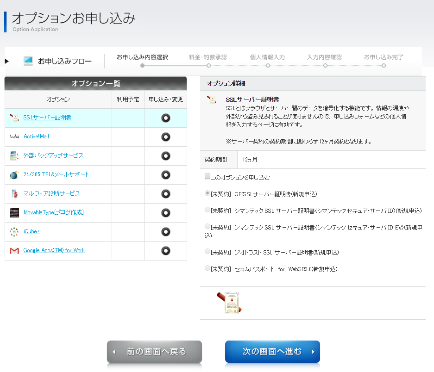Image resolution: width=434 pixels, height=372 pixels.
Task: Check the このオプションを申し込む checkbox
Action: point(208,177)
